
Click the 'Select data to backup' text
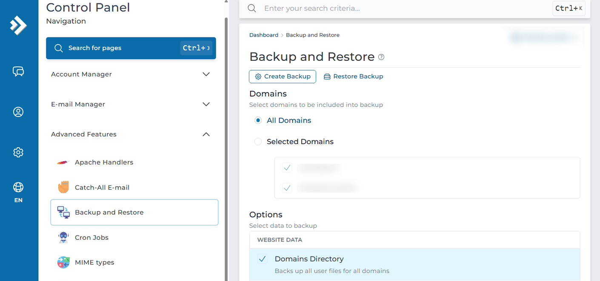pos(283,226)
